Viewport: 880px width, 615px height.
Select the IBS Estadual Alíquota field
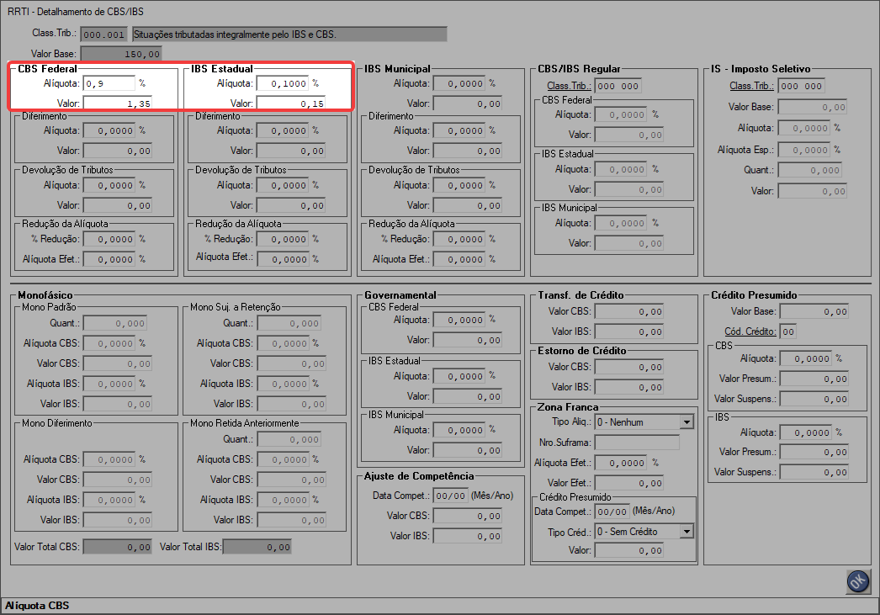coord(283,83)
